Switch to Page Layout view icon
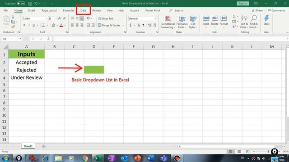 pyautogui.click(x=239, y=152)
